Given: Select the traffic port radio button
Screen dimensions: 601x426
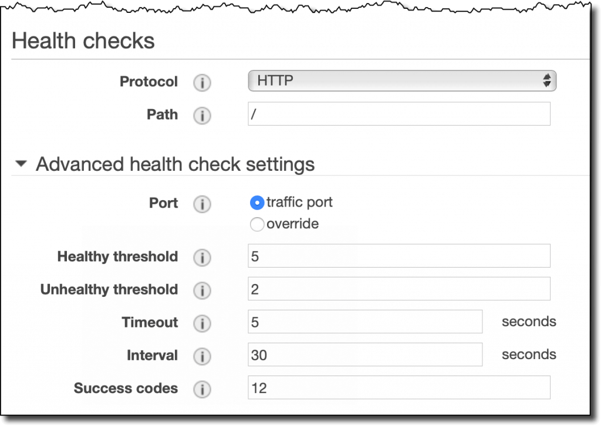Looking at the screenshot, I should tap(257, 202).
